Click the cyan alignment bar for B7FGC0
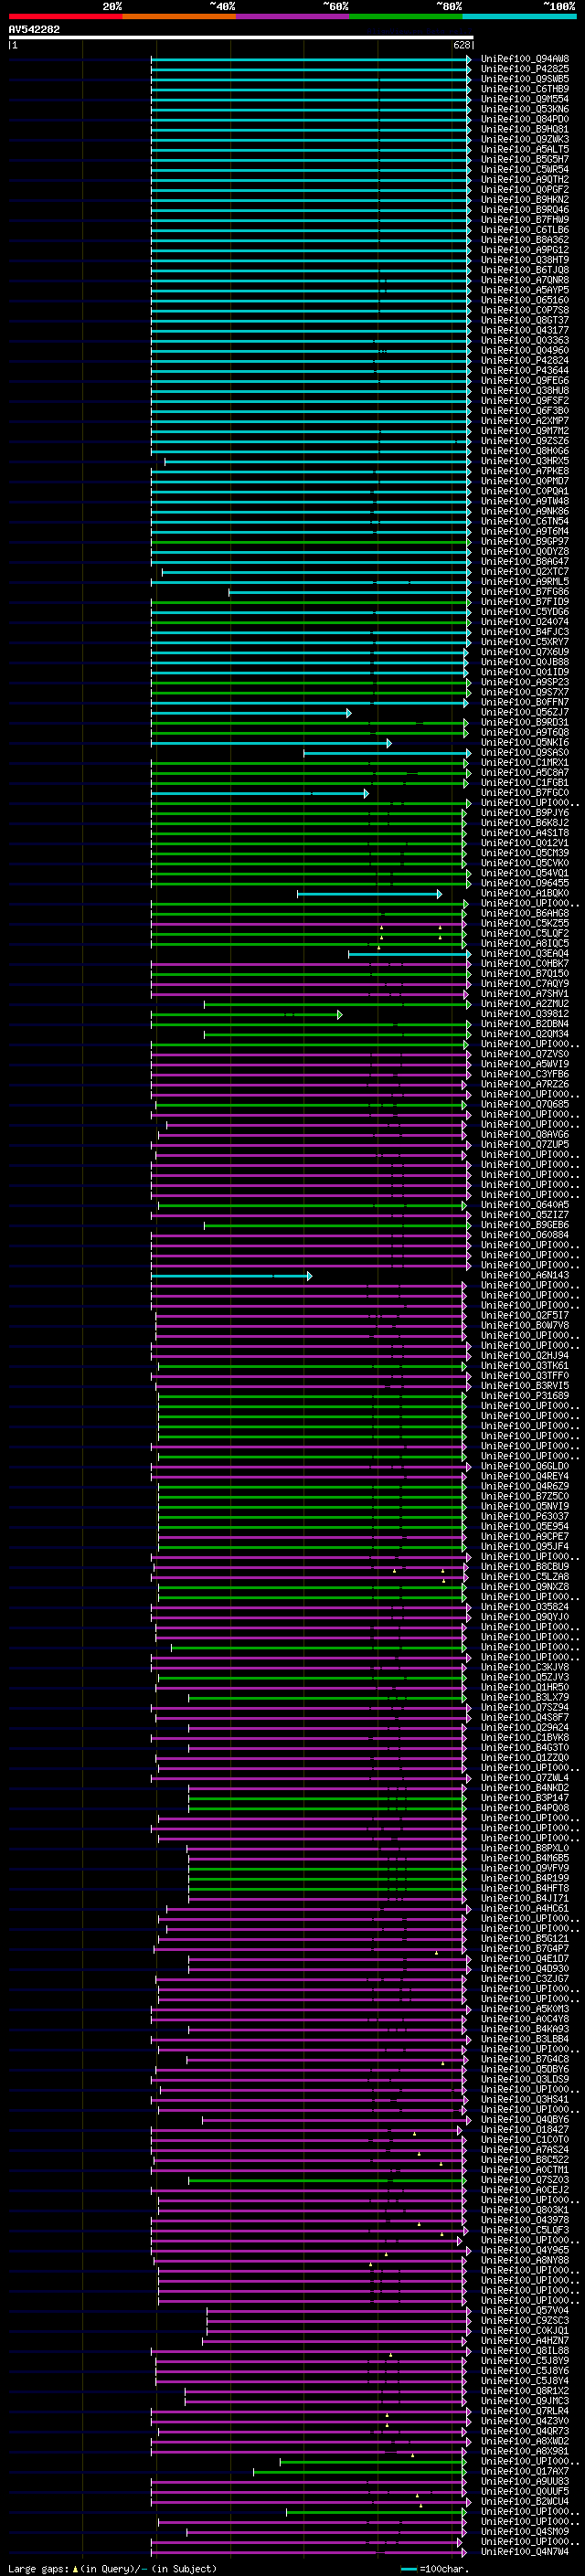This screenshot has height=2576, width=585. (260, 793)
